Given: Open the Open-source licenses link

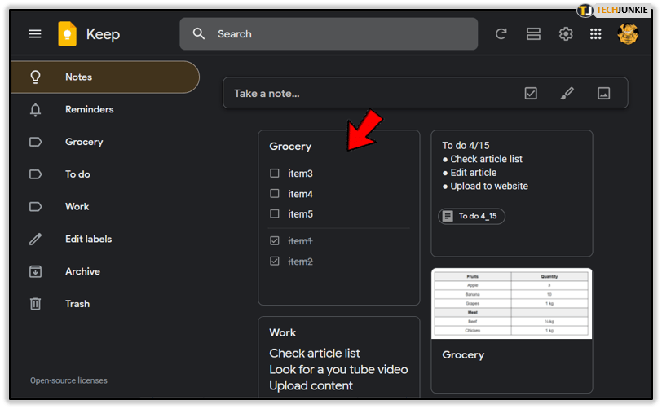Looking at the screenshot, I should pos(68,380).
